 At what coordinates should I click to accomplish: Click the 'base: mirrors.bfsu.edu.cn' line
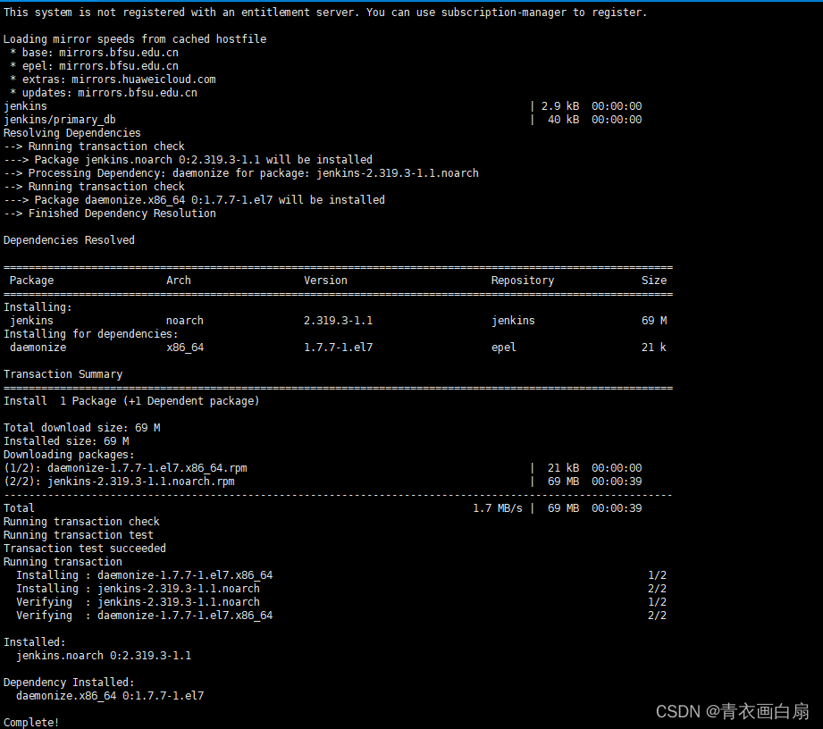click(95, 53)
